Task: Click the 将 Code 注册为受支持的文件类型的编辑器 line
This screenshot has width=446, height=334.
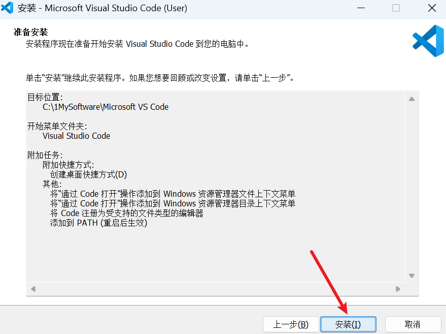Action: pos(127,213)
